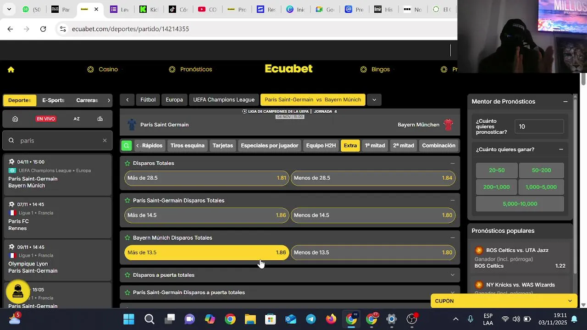The height and width of the screenshot is (330, 587).
Task: Open the A-Z sports list icon
Action: click(77, 119)
